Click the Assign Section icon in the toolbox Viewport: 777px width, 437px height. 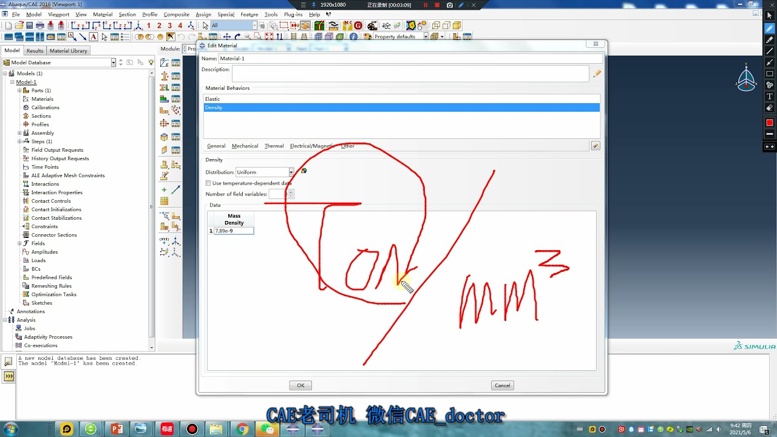pos(164,87)
